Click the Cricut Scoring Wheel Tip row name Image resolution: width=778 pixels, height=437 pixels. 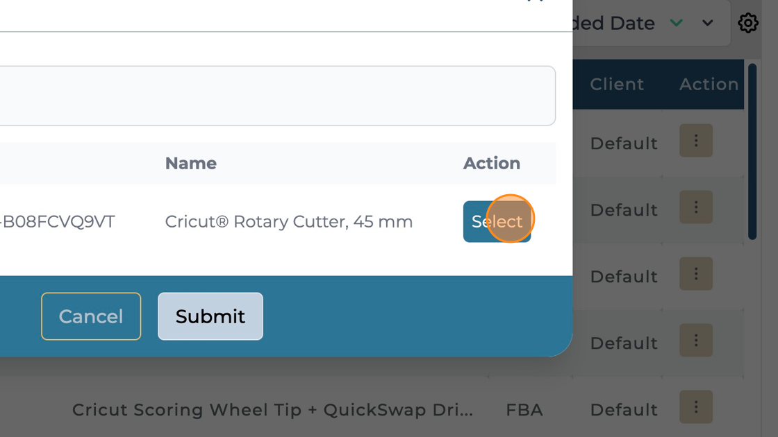272,410
